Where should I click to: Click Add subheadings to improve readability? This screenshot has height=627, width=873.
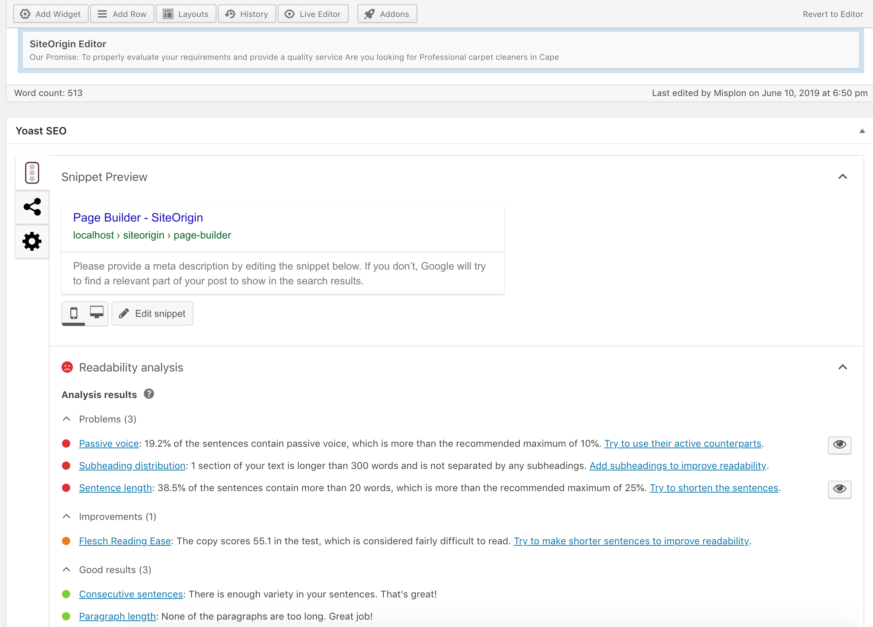point(678,466)
